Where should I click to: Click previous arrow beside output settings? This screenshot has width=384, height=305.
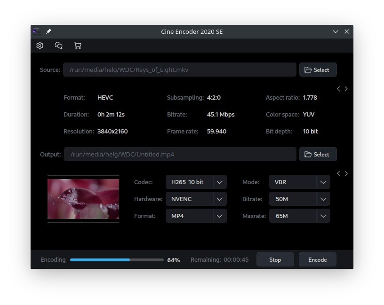click(338, 173)
